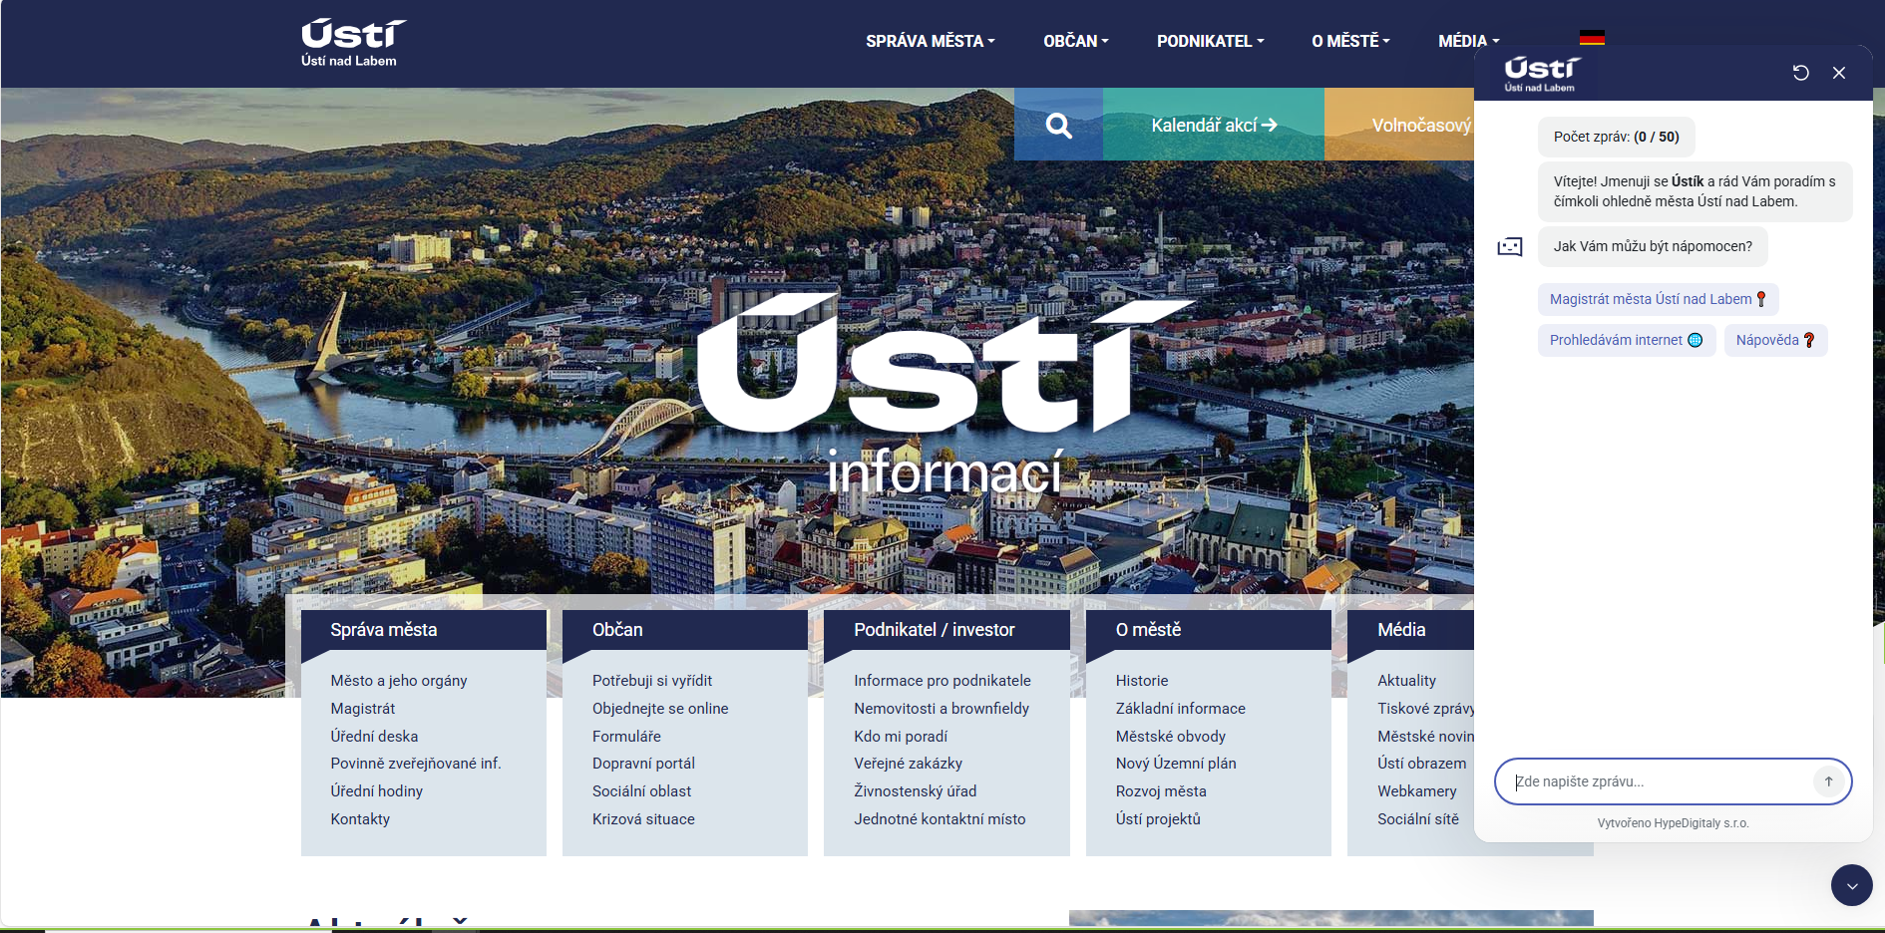Click the Ústí nad Labem header logo
This screenshot has width=1885, height=933.
click(x=352, y=43)
